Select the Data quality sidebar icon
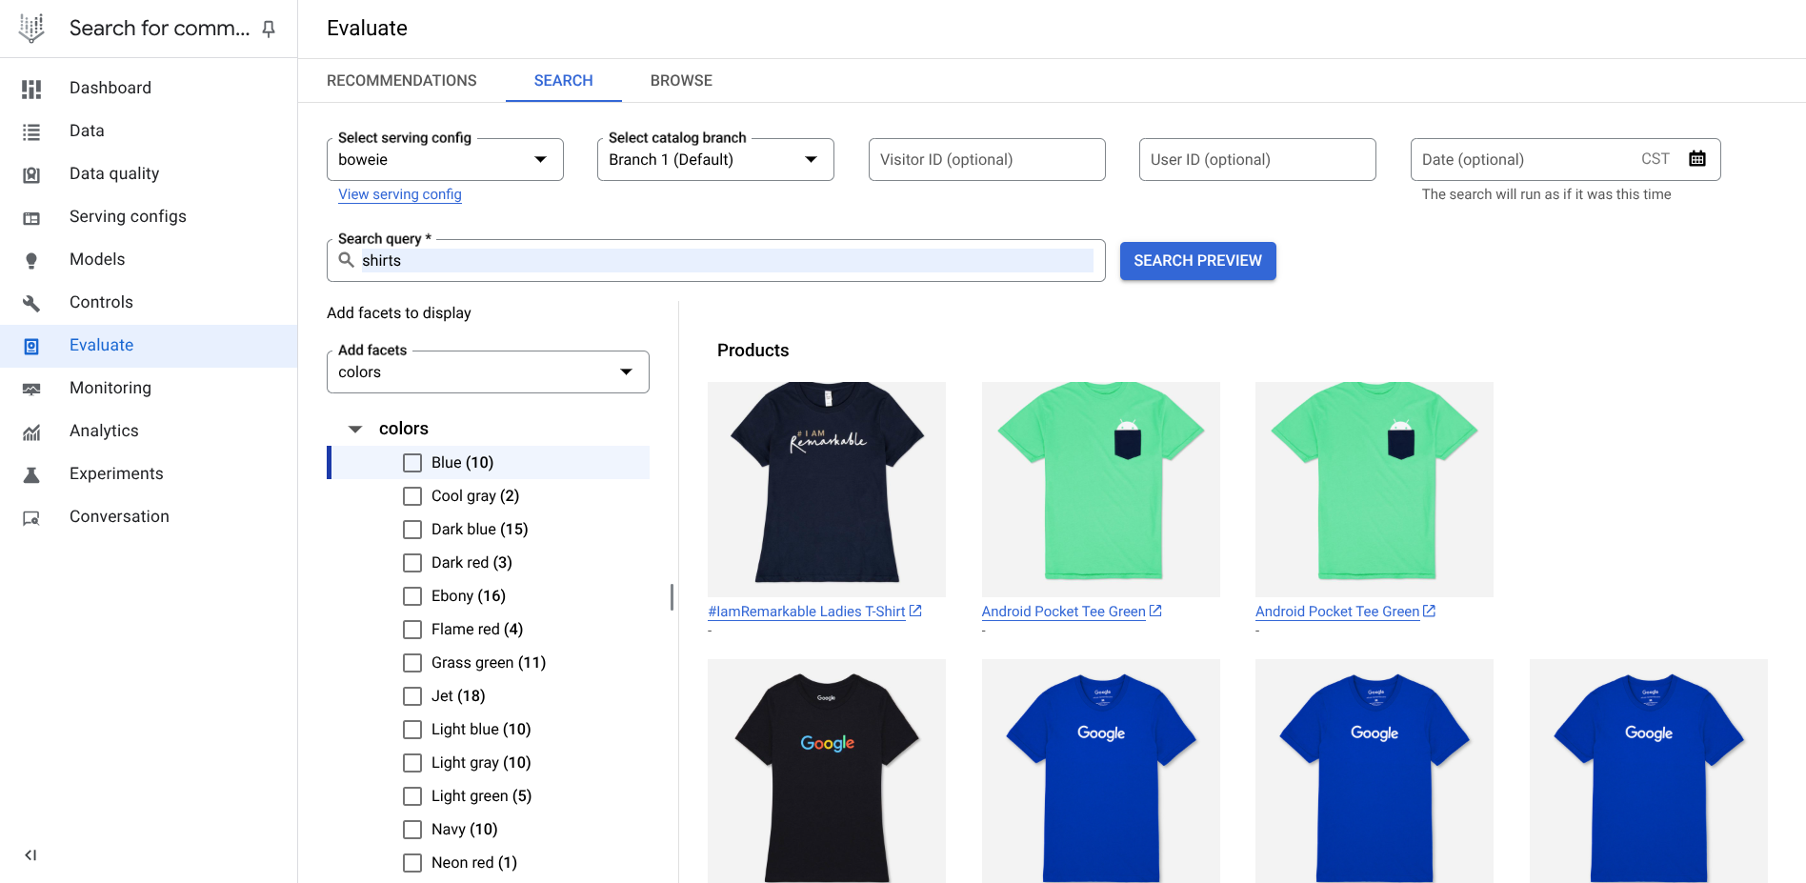The width and height of the screenshot is (1806, 883). pos(31,173)
